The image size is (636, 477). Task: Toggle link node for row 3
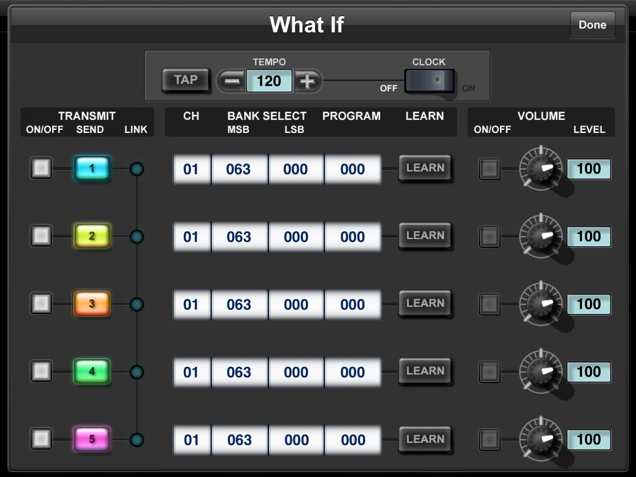click(137, 305)
